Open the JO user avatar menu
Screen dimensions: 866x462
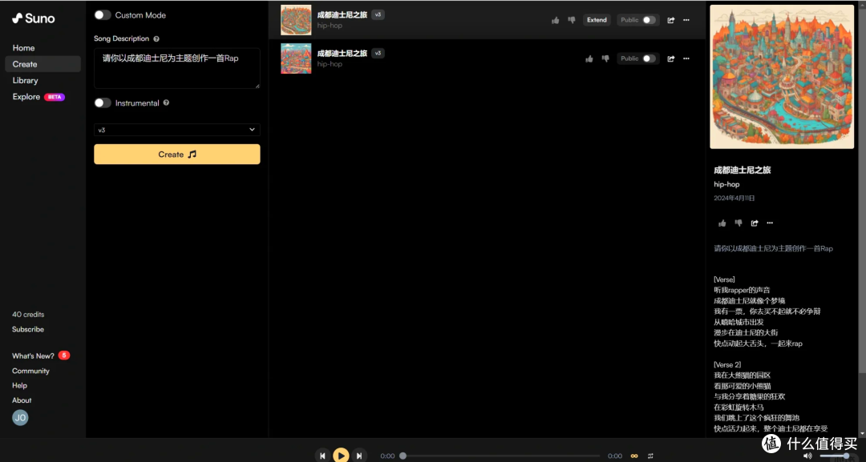pos(20,418)
